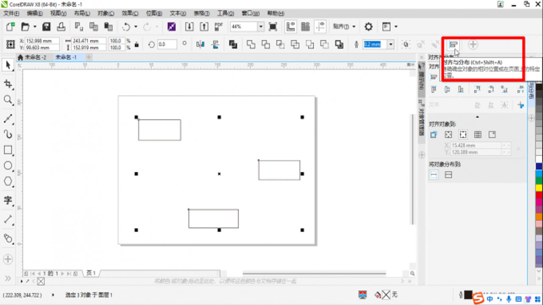
Task: Pick the Rectangle tool in toolbox
Action: [8, 150]
